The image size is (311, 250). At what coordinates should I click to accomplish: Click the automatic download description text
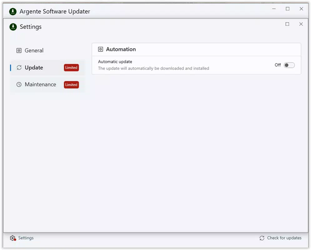pyautogui.click(x=154, y=68)
